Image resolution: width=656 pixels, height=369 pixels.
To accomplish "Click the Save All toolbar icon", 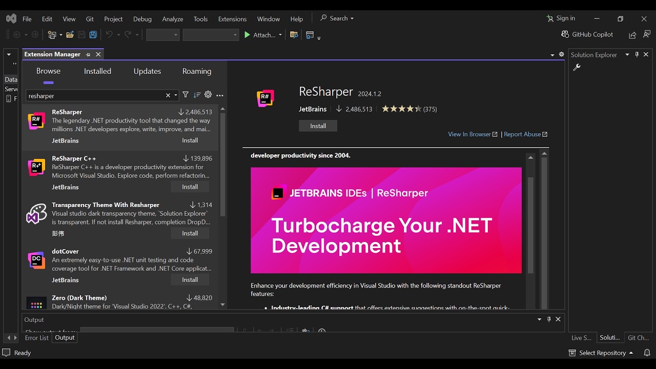I will pos(93,35).
